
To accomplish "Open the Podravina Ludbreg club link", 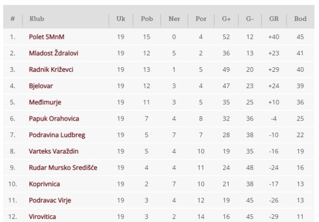I will coord(57,135).
